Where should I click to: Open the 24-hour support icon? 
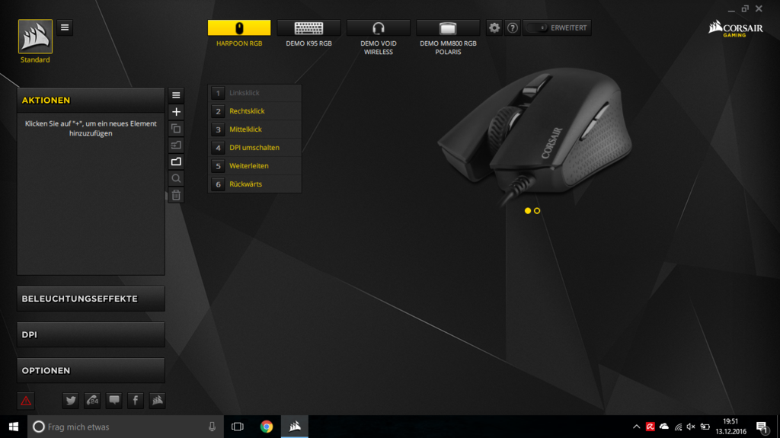coord(92,400)
